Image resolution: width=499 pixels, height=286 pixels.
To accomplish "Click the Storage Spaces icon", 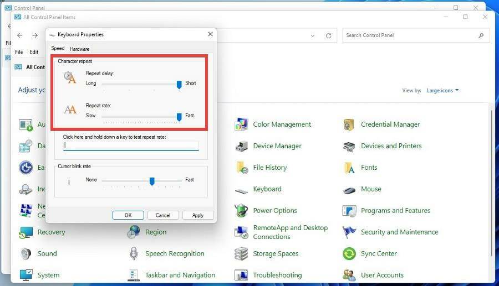I will tap(241, 253).
